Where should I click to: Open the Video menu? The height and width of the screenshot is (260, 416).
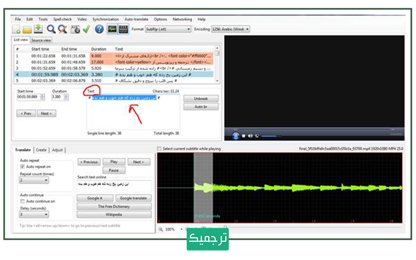point(82,19)
